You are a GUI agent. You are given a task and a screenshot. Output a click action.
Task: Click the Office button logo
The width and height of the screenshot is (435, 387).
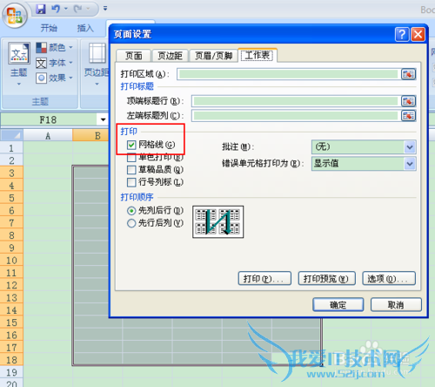(15, 15)
